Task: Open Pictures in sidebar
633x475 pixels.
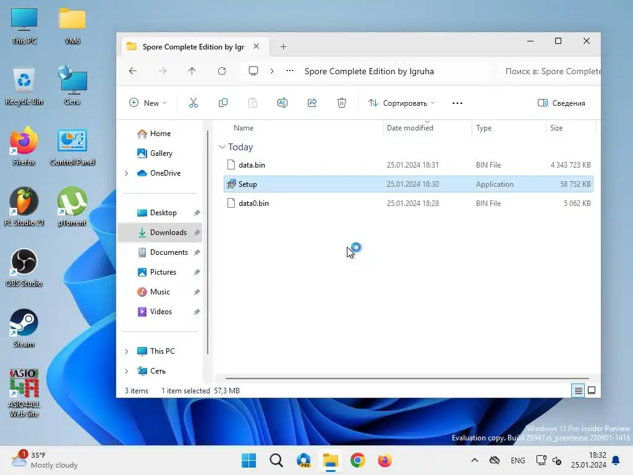Action: pos(160,272)
